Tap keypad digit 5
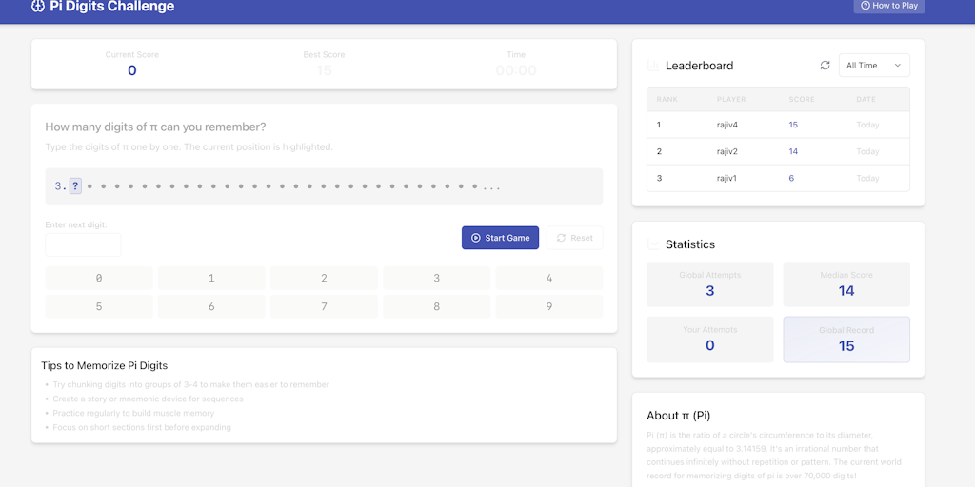Viewport: 975px width, 487px height. coord(99,307)
